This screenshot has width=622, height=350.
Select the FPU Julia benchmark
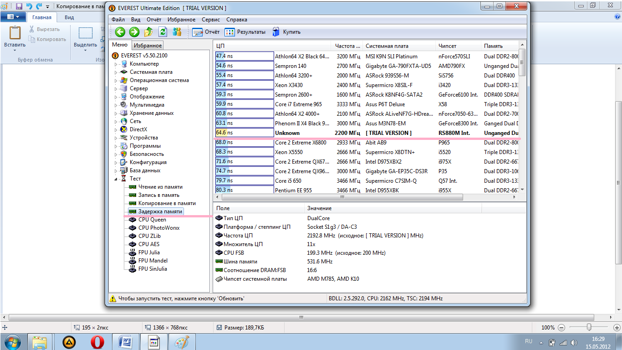pos(149,252)
